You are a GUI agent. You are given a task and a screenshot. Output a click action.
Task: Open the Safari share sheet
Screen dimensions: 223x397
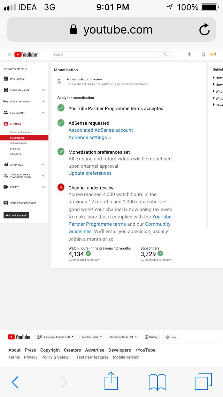111,381
